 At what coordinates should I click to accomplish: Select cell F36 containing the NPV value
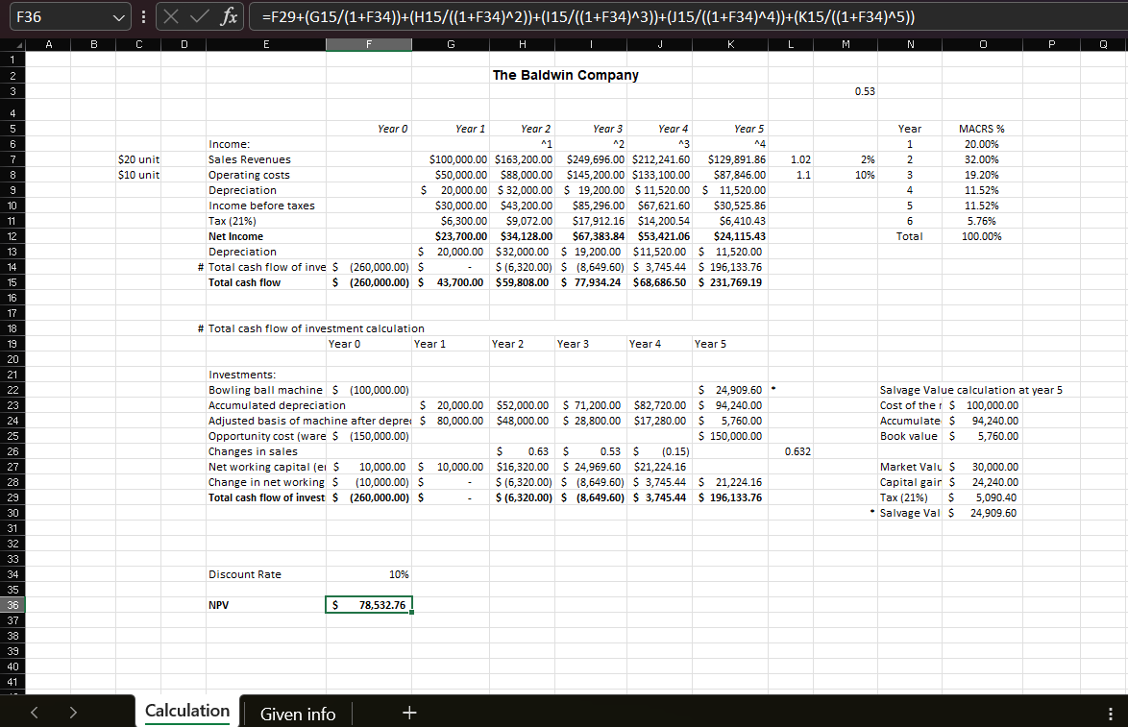click(x=369, y=604)
